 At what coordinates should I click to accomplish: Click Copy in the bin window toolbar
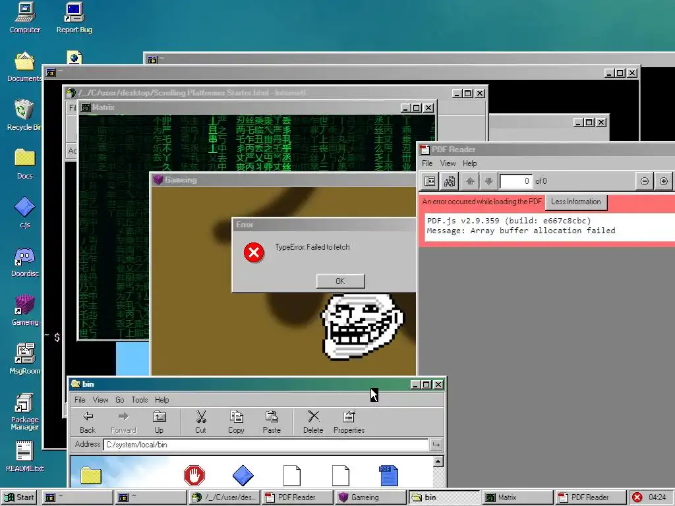(x=236, y=422)
